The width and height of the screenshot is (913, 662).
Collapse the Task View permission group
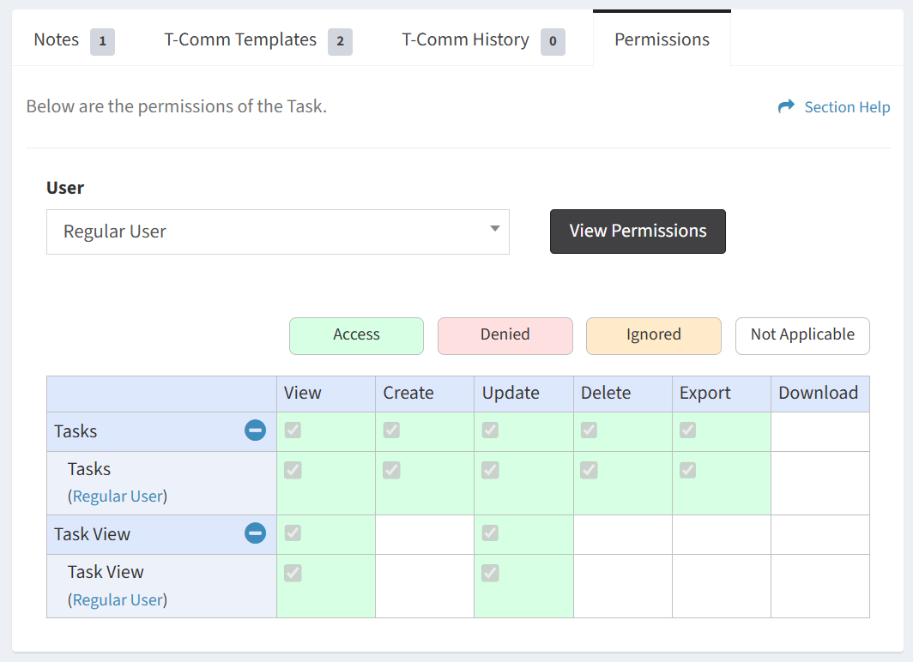coord(255,533)
